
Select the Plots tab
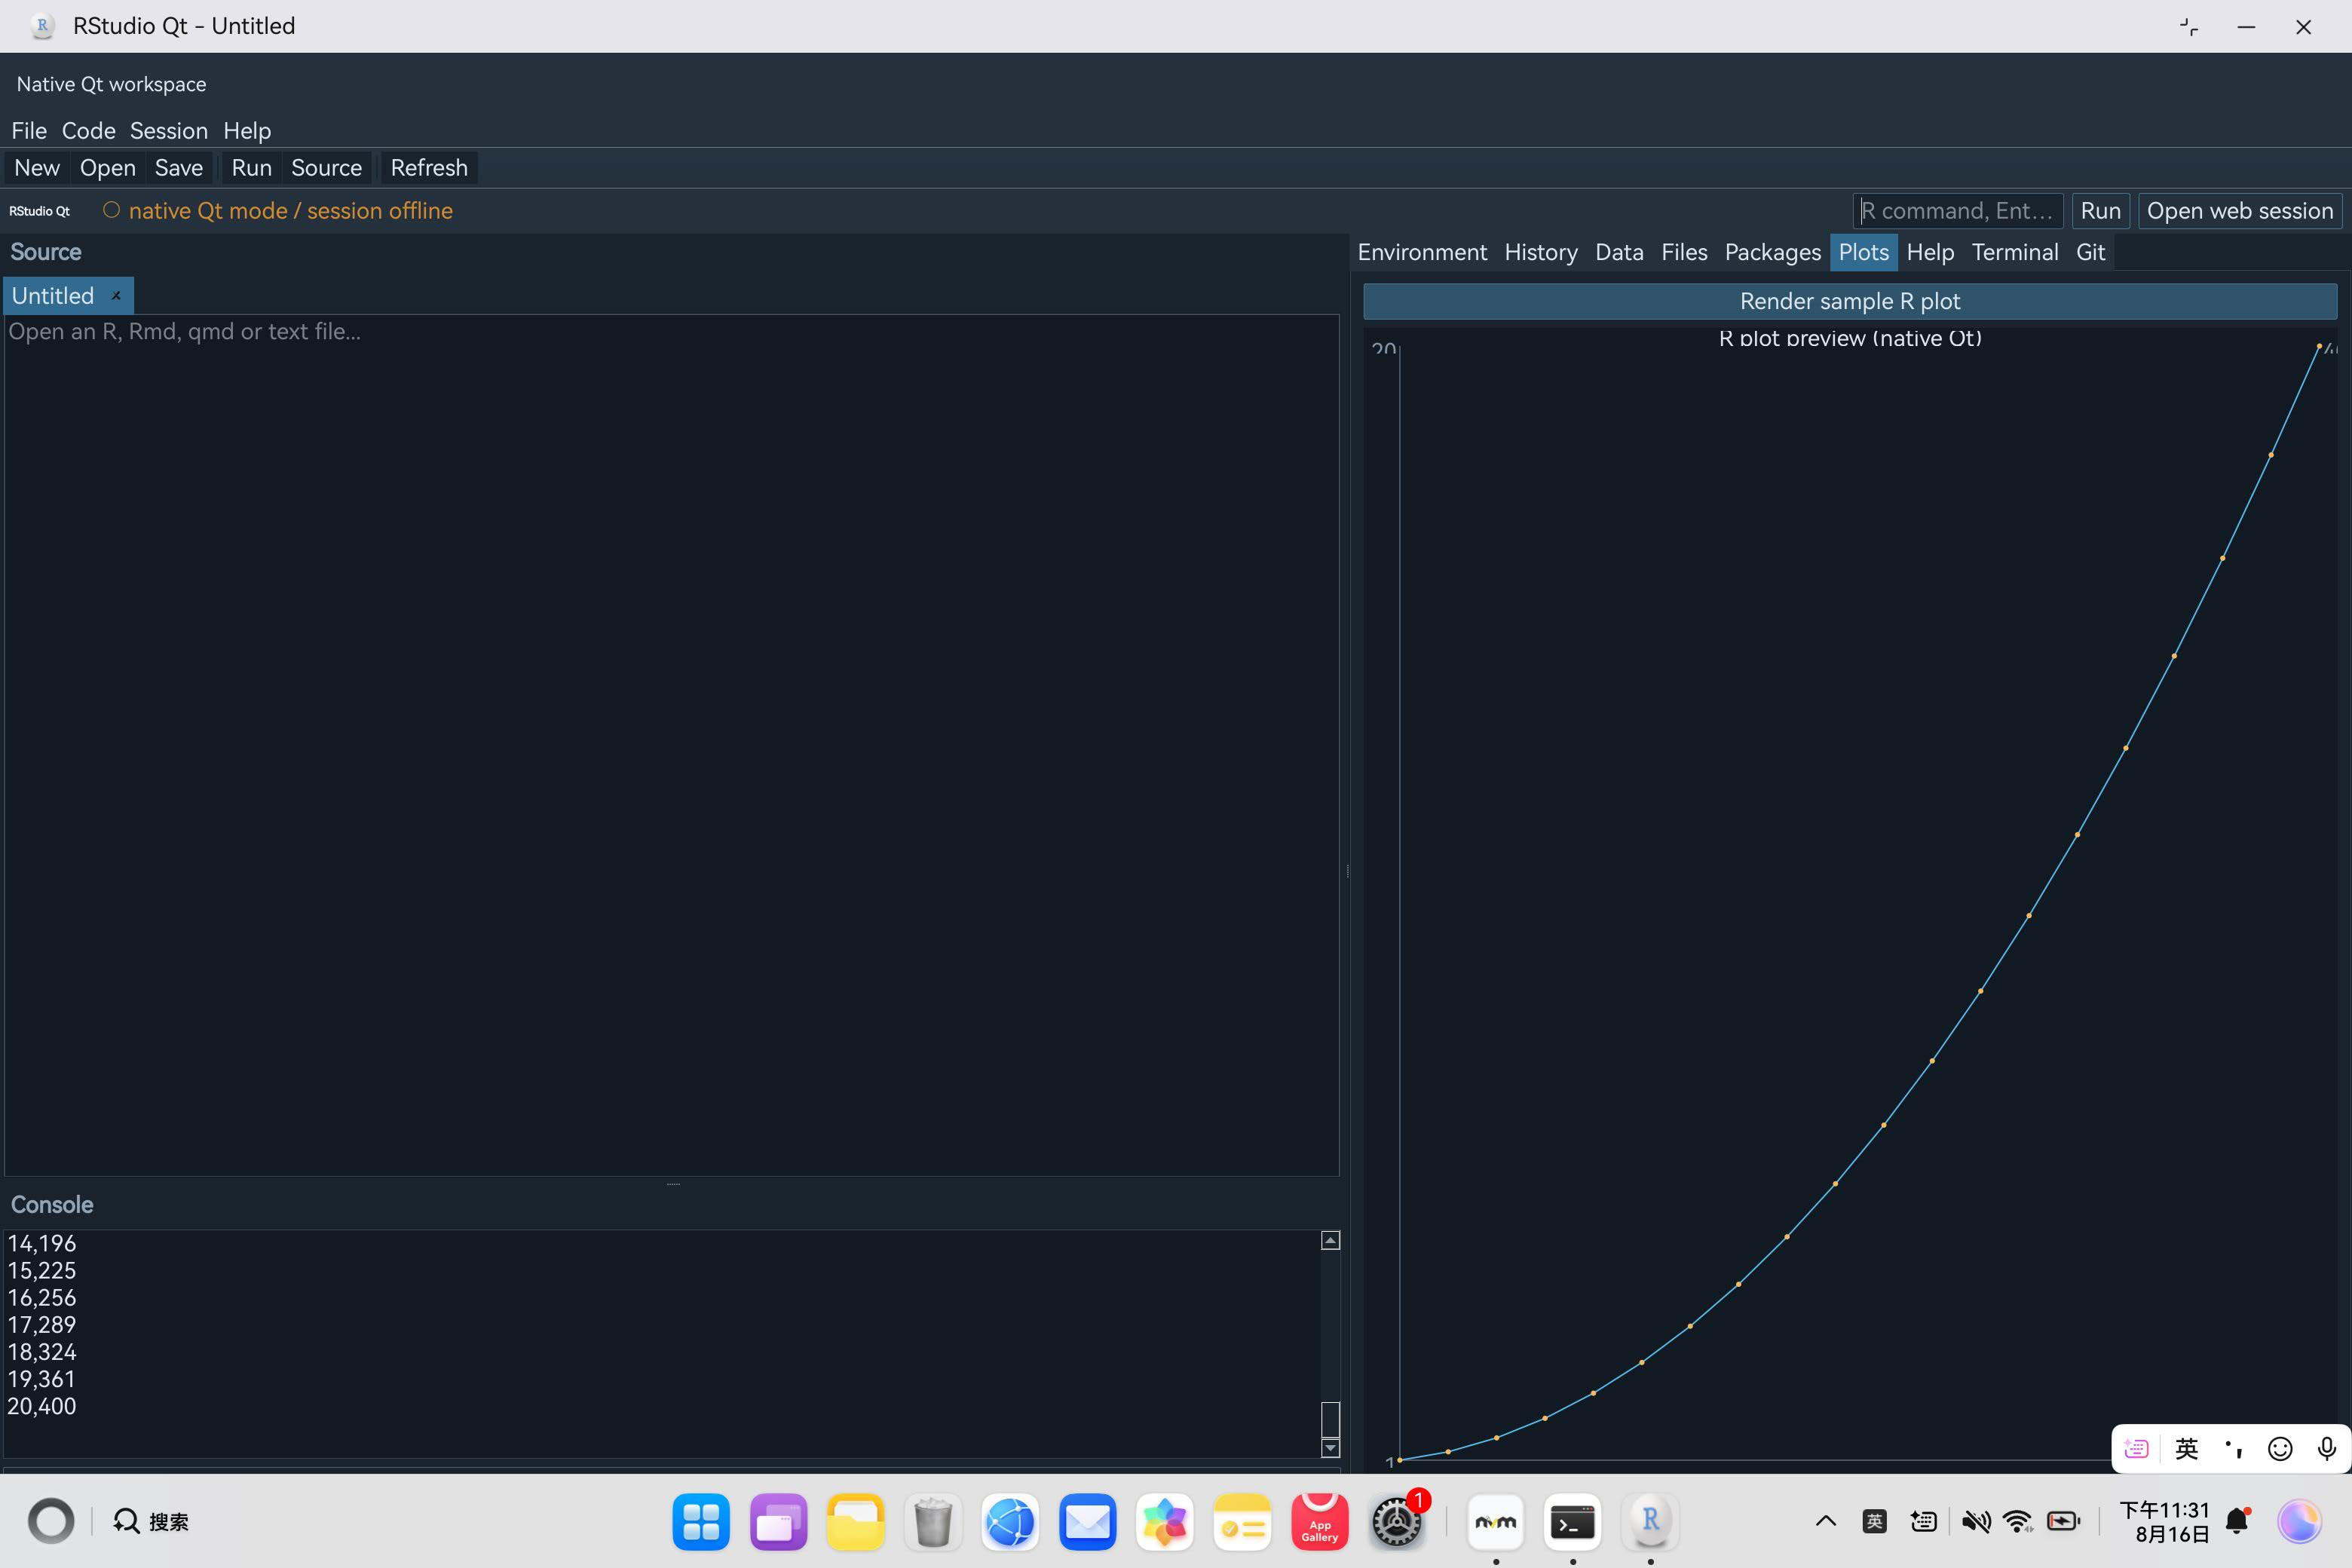(1864, 252)
